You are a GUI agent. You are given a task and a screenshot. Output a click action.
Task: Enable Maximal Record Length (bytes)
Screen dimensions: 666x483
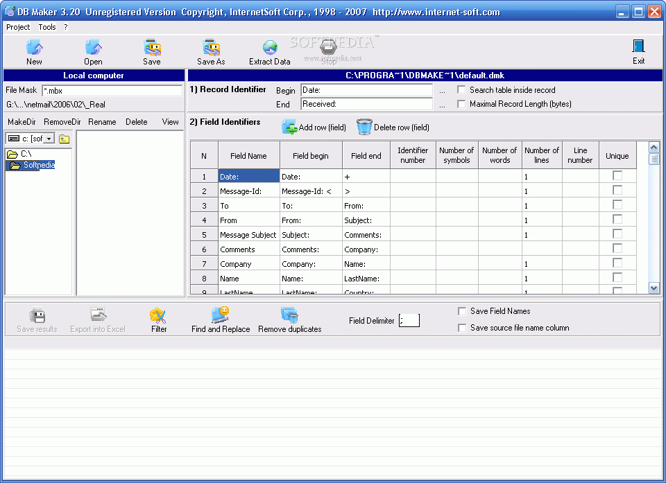(x=461, y=104)
